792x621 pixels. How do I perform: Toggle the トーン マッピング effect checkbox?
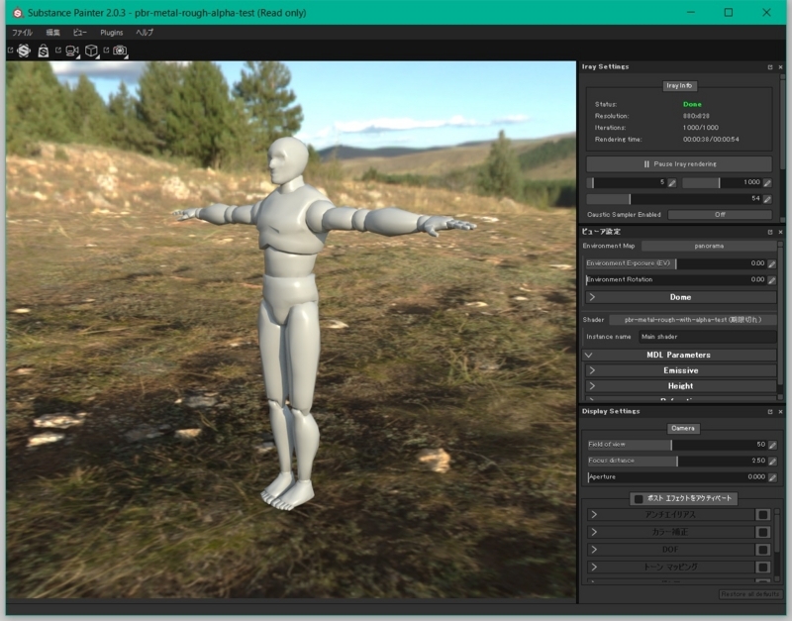tap(762, 567)
